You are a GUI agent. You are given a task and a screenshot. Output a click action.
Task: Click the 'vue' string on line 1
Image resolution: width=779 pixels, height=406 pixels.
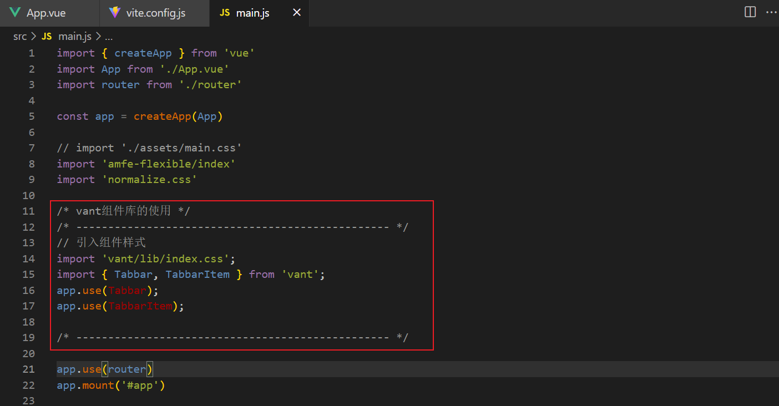pyautogui.click(x=239, y=53)
